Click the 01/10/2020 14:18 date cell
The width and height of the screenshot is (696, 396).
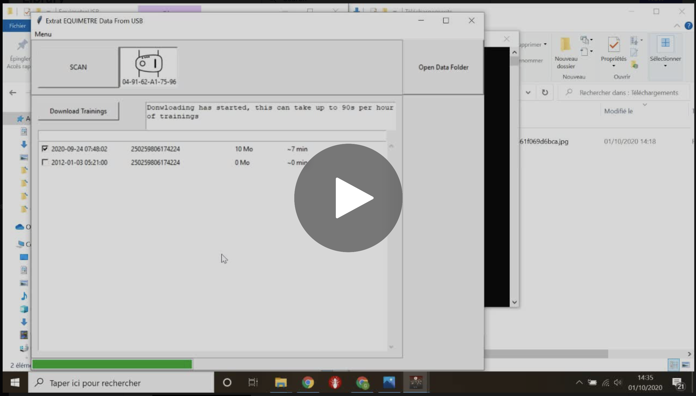630,142
